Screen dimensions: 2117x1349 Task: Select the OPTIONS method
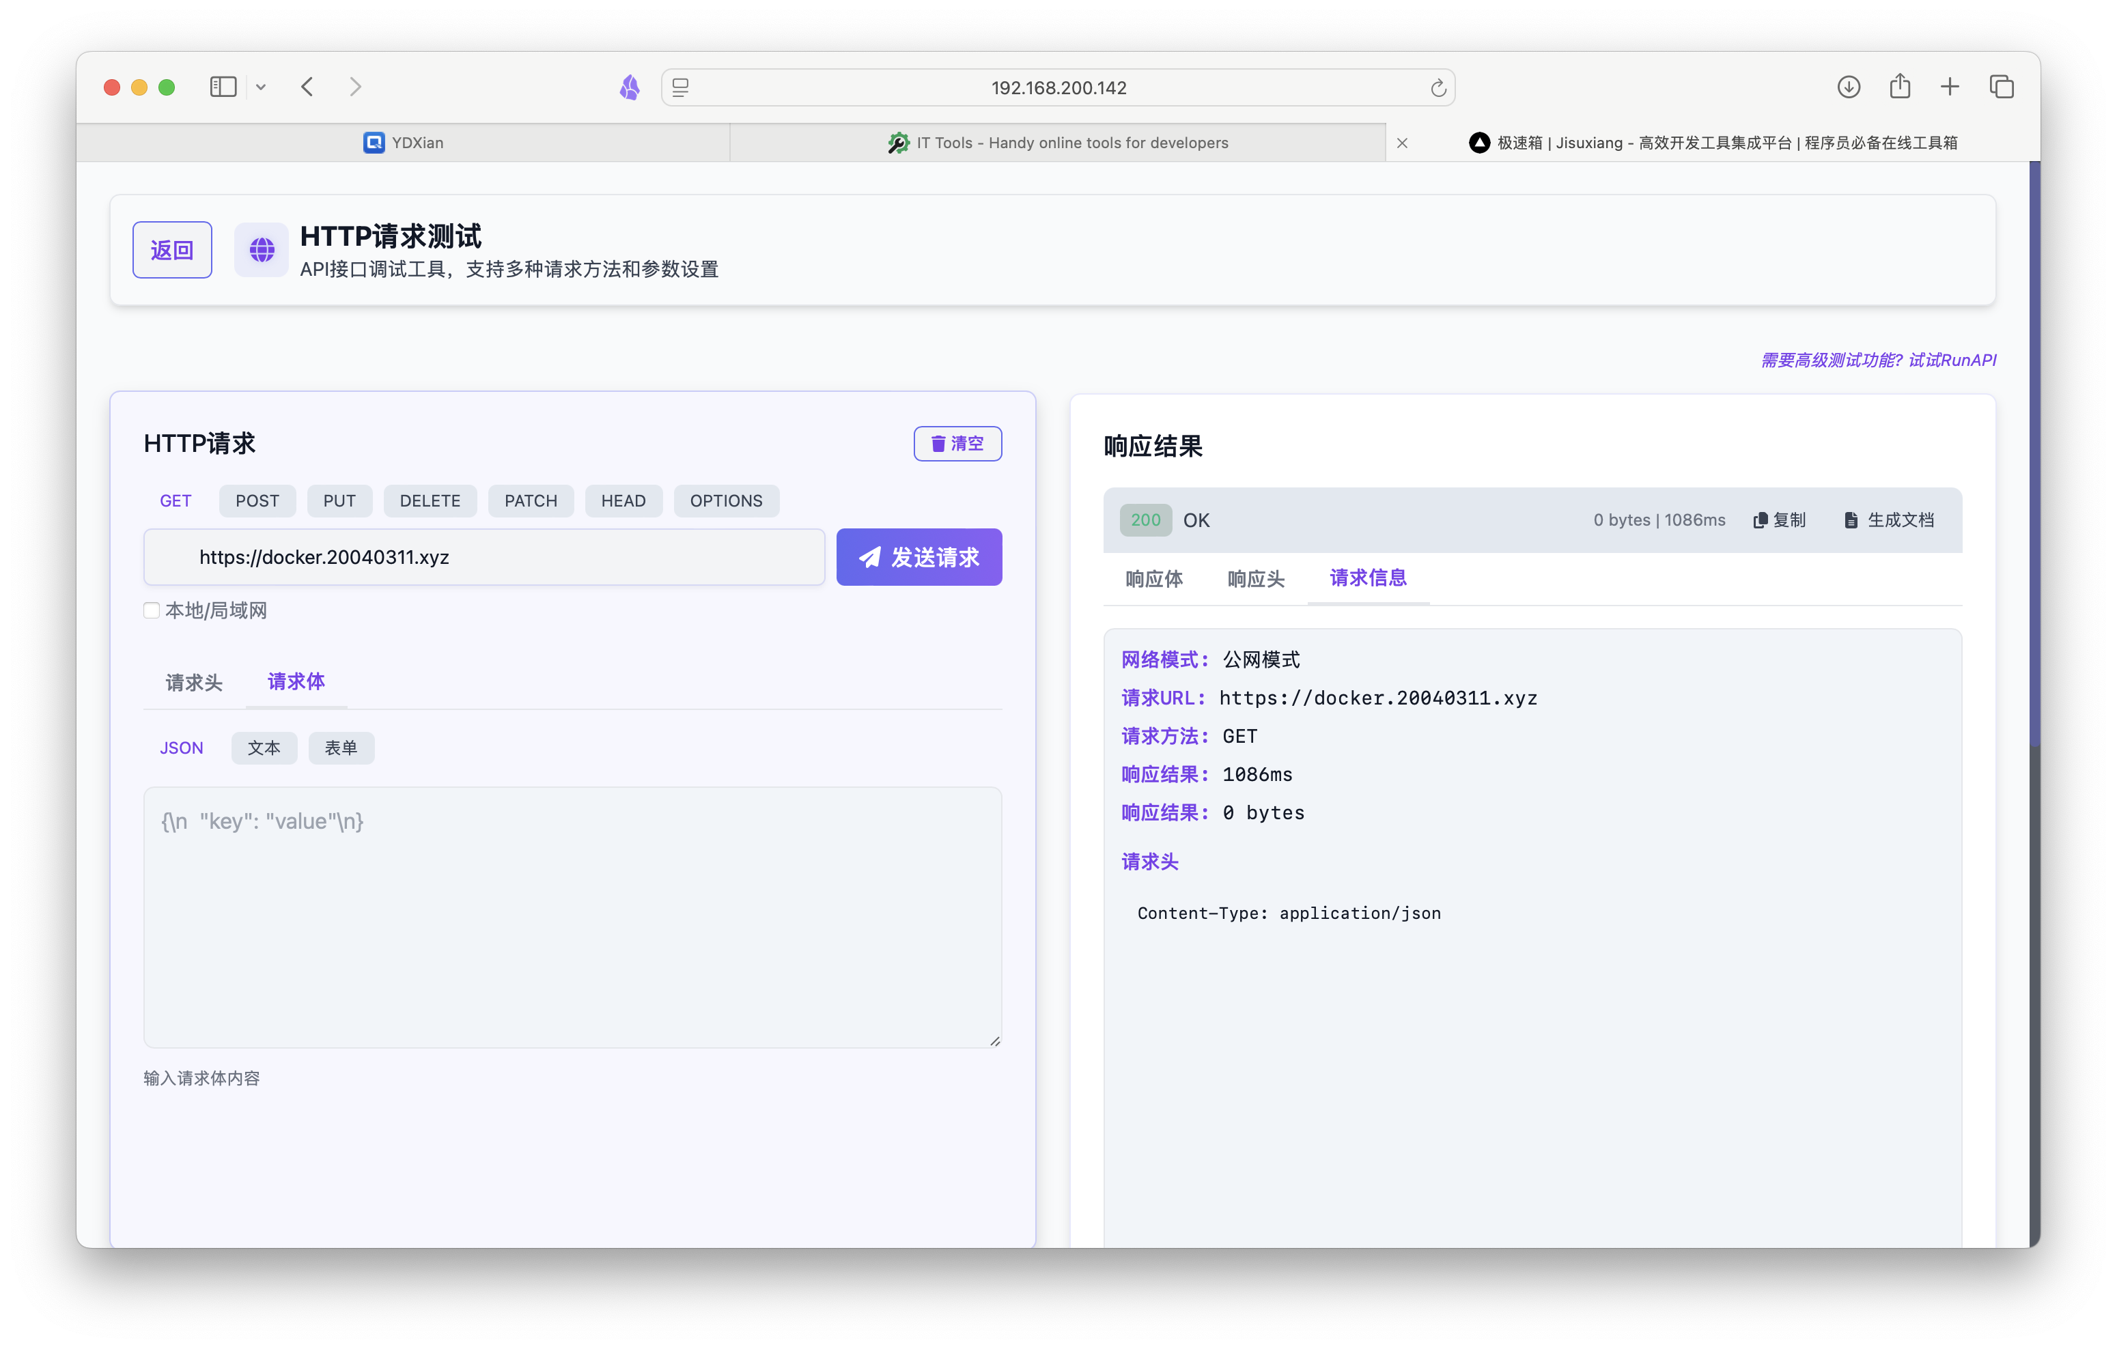point(725,501)
